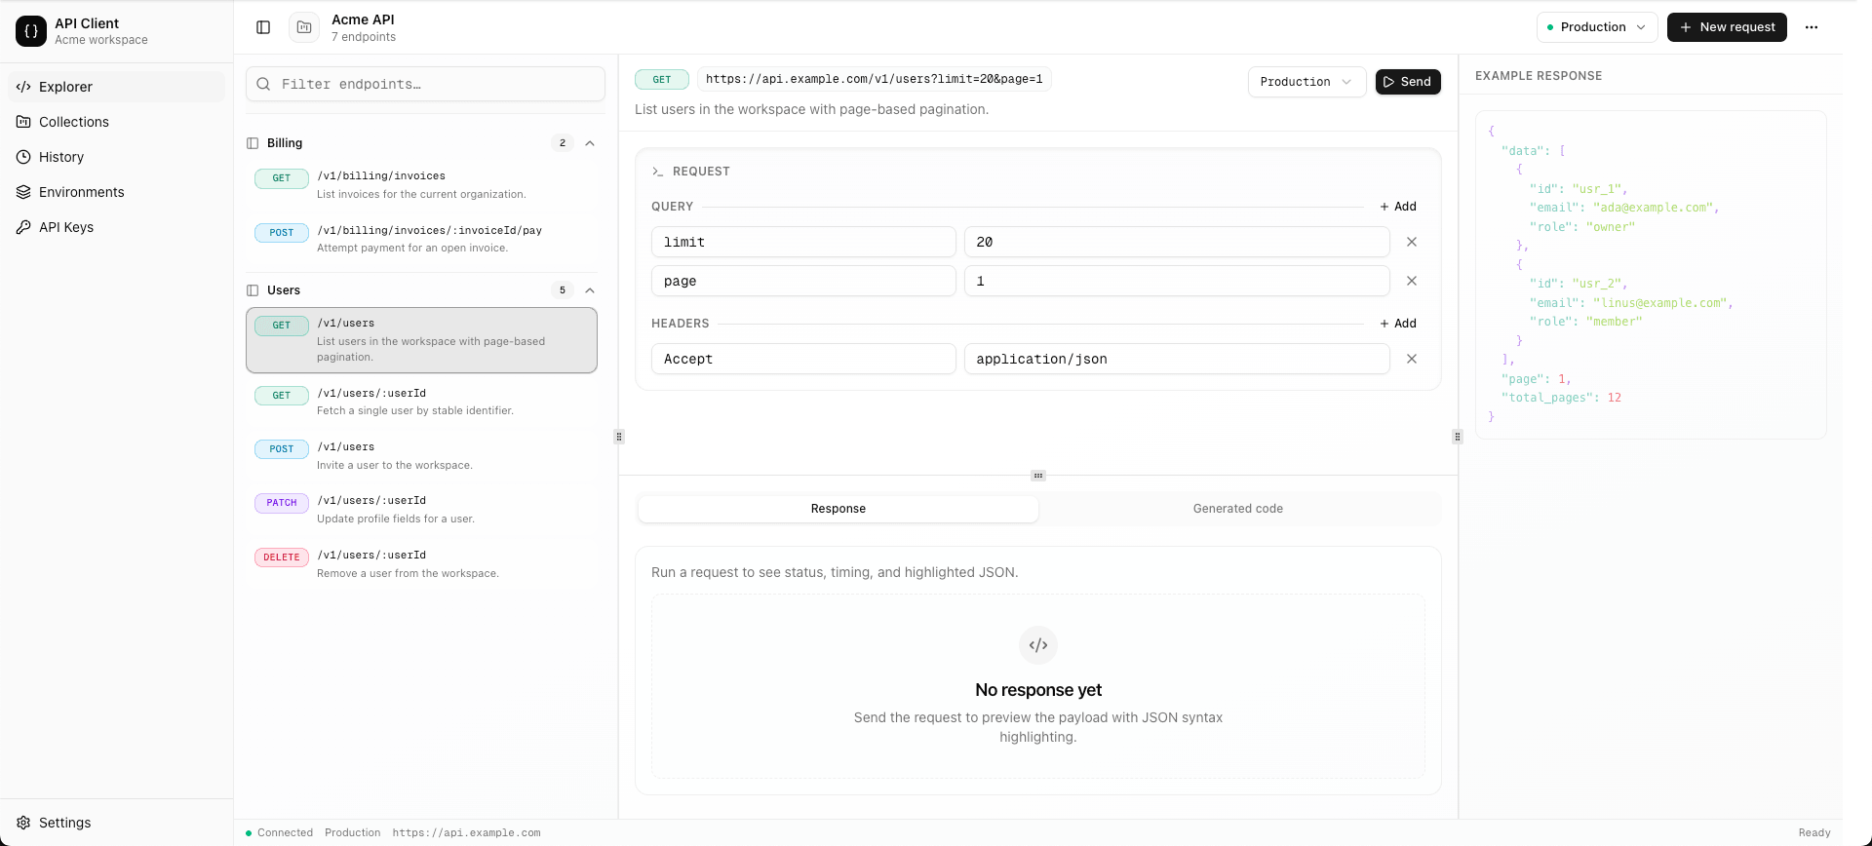1872x846 pixels.
Task: Click the terminal icon beside REQUEST
Action: (x=658, y=172)
